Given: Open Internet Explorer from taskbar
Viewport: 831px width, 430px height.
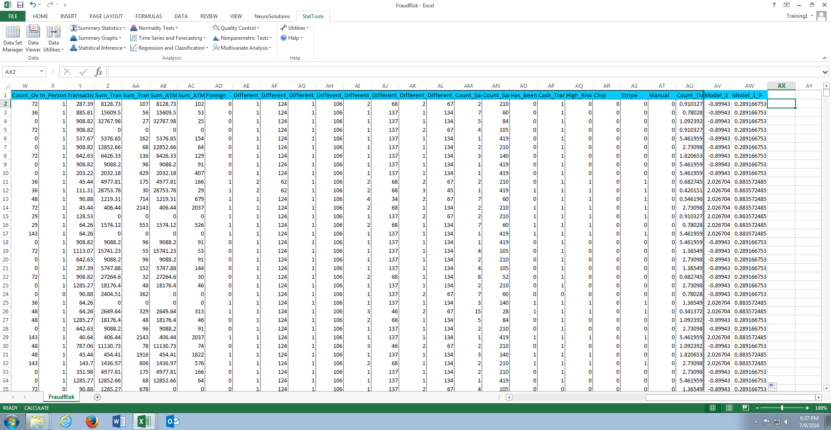Looking at the screenshot, I should coord(66,421).
